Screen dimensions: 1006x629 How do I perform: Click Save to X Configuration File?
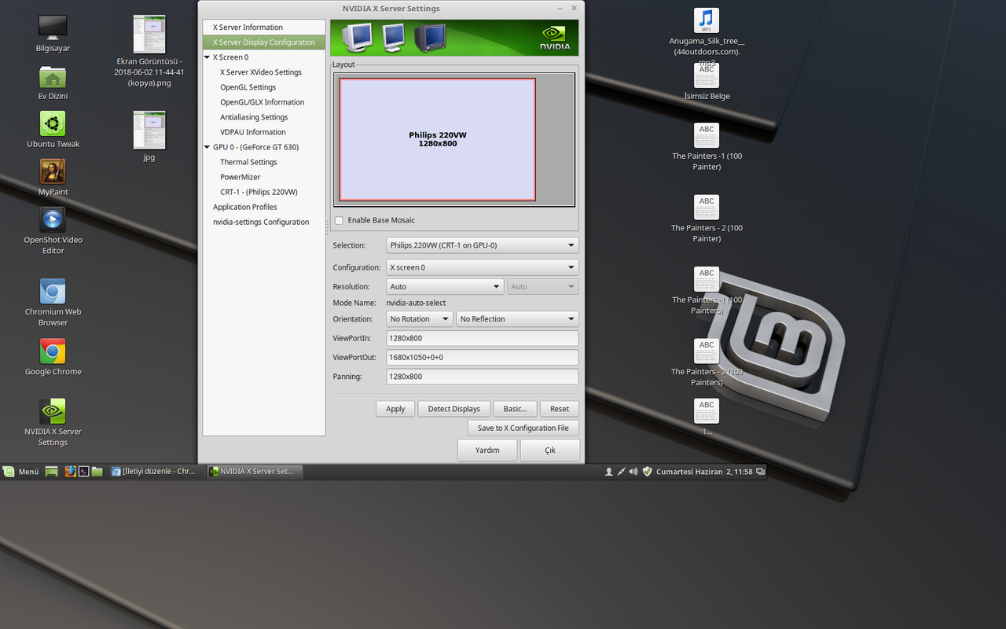[523, 429]
